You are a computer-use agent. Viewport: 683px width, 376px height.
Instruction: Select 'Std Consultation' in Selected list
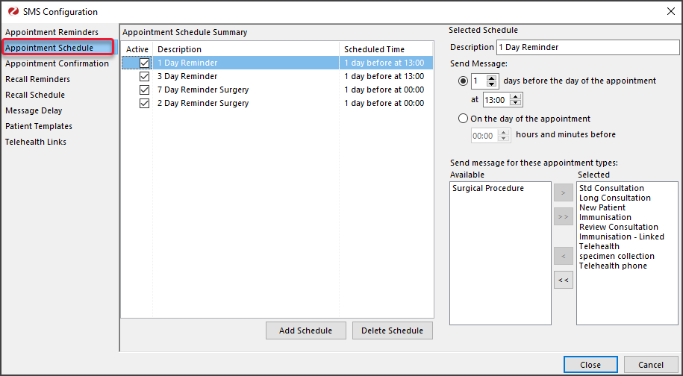(x=611, y=189)
